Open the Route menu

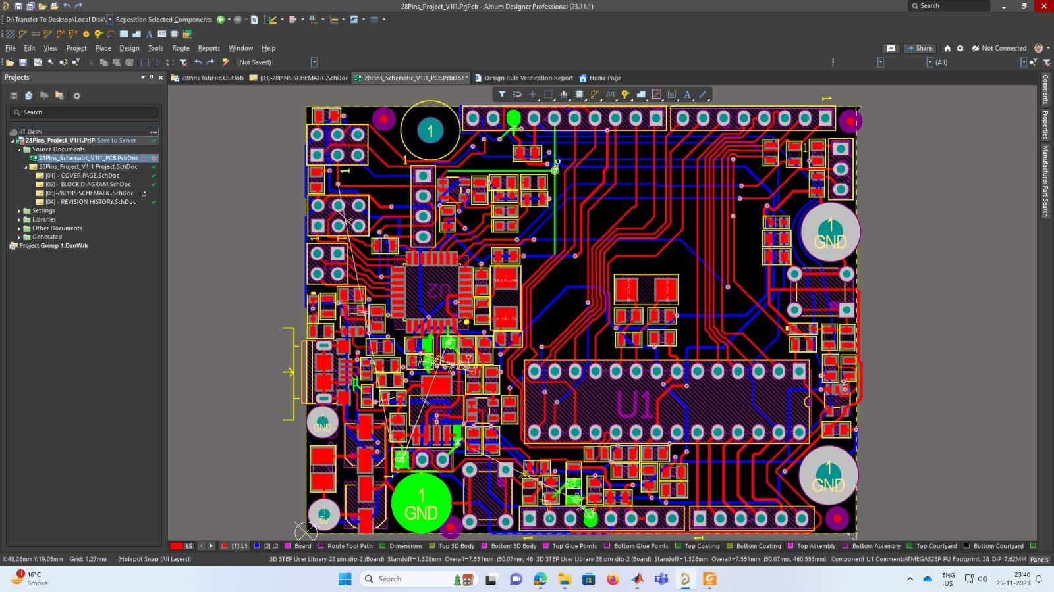[x=180, y=49]
